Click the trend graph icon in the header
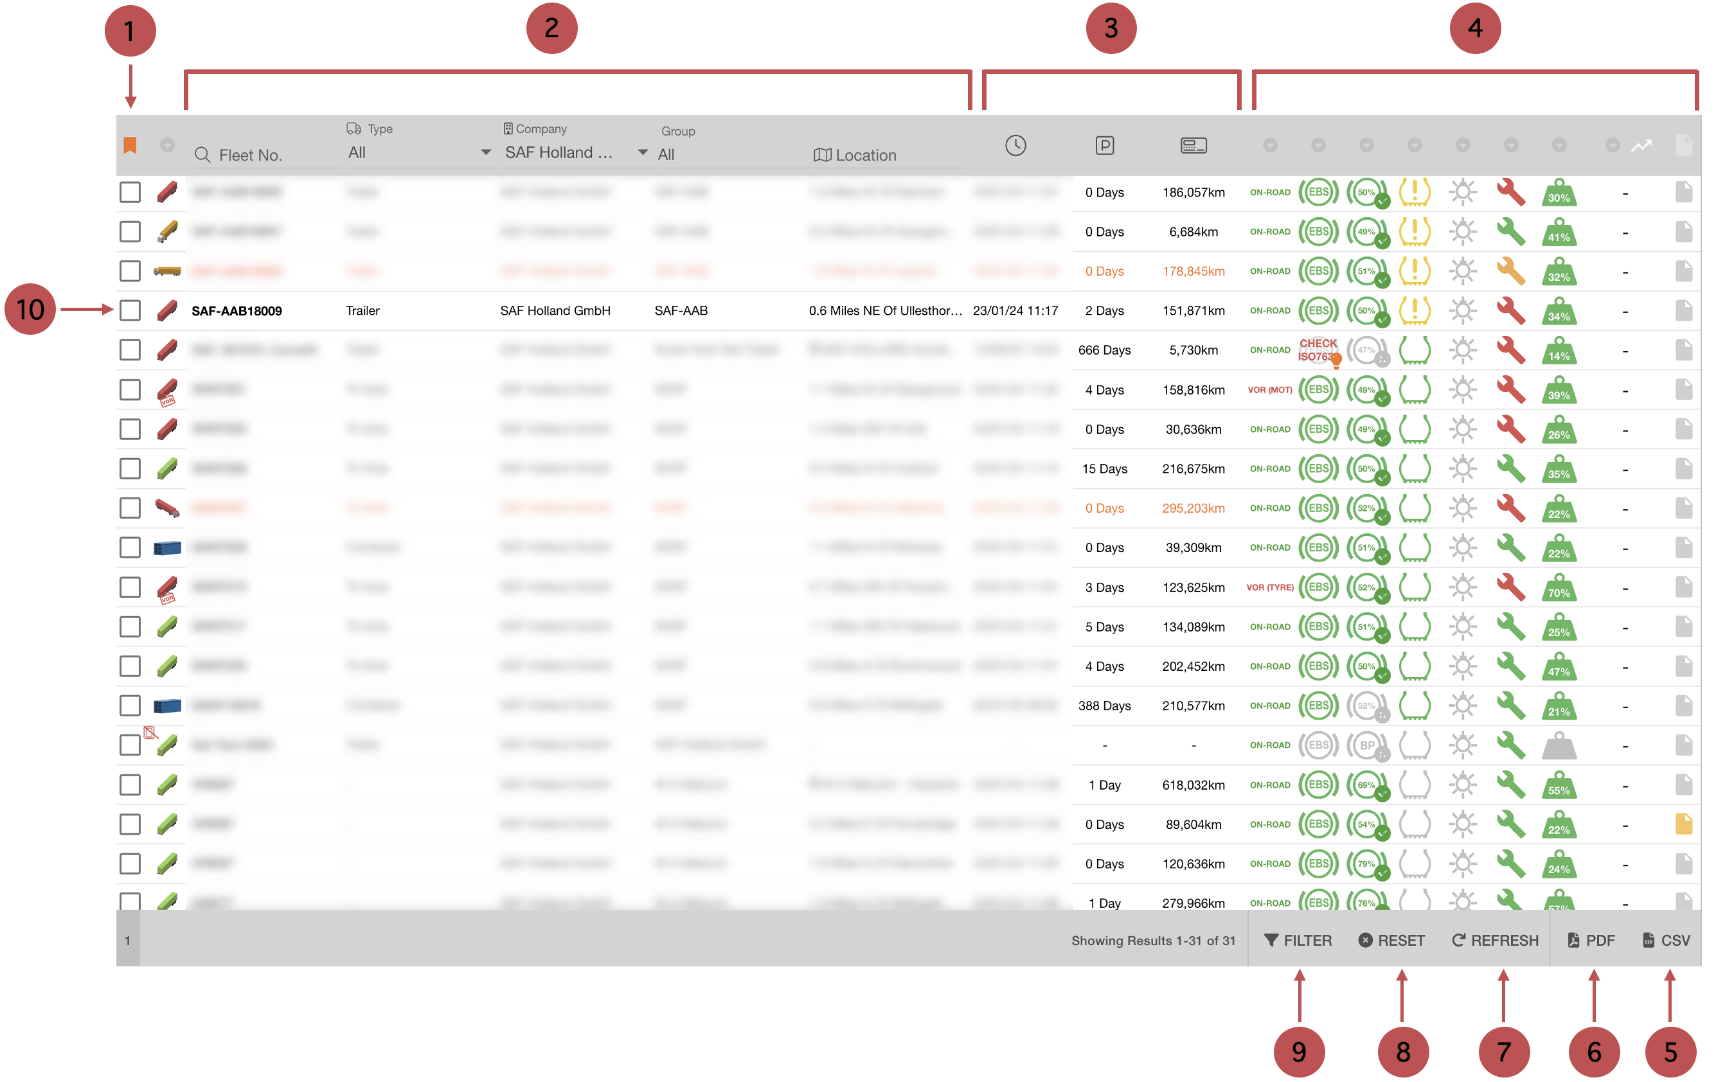The height and width of the screenshot is (1082, 1716). tap(1642, 145)
